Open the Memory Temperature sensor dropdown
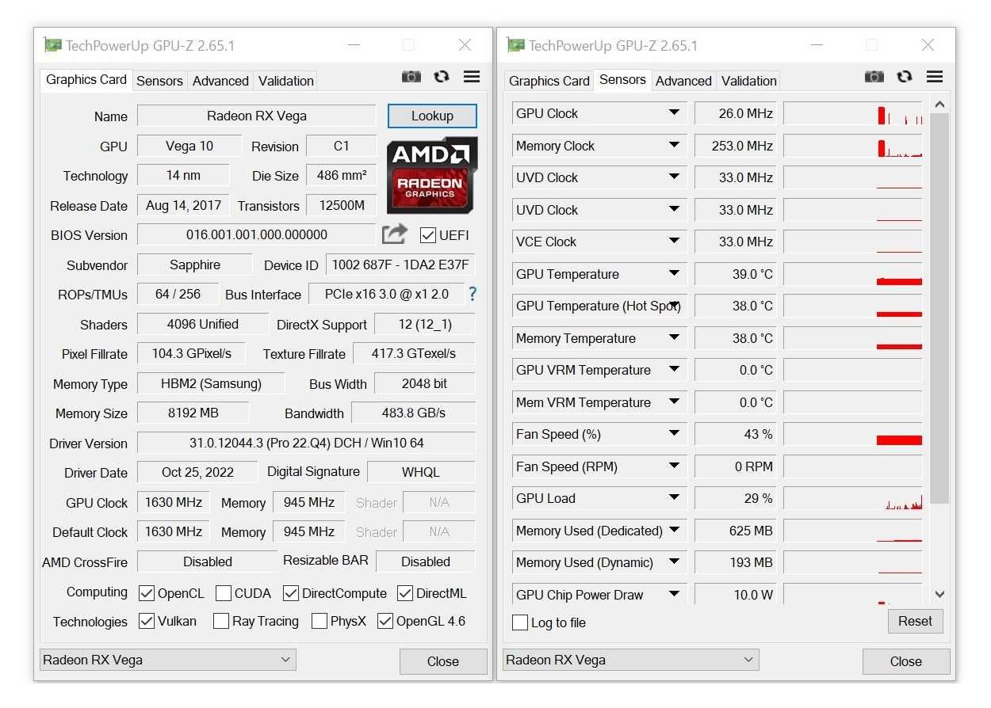This screenshot has height=708, width=991. click(675, 337)
